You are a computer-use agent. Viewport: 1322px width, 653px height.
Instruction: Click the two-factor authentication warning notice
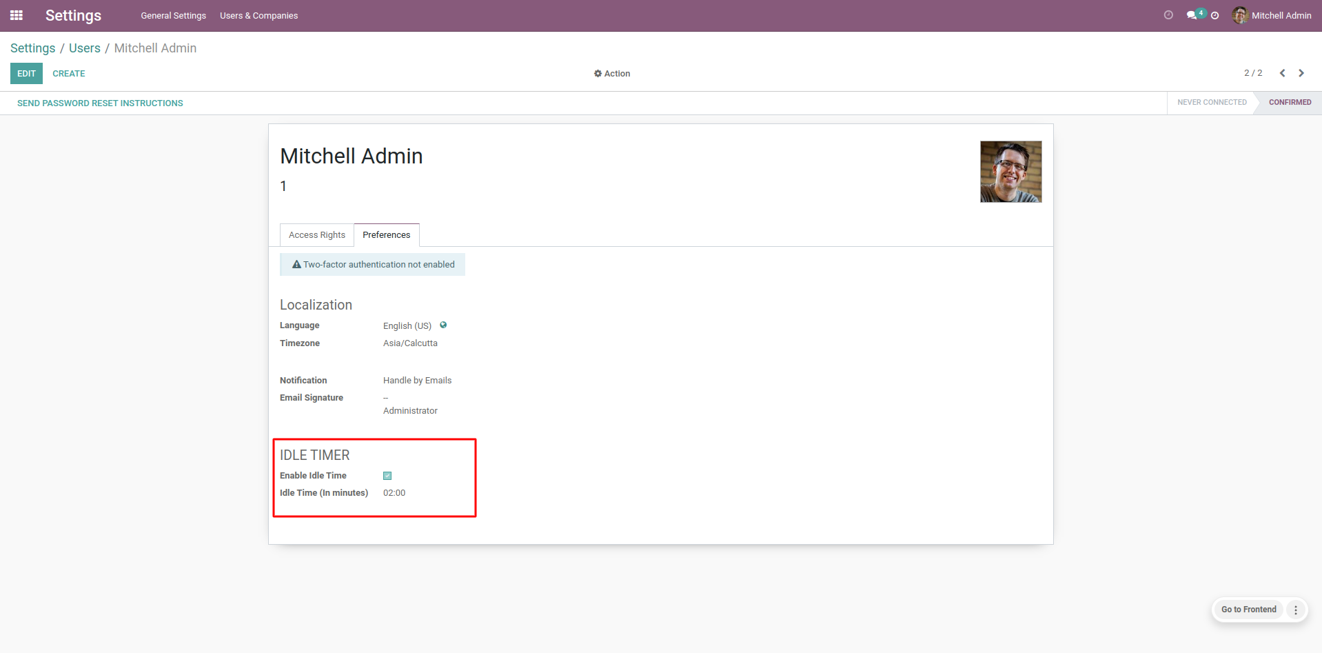[372, 264]
